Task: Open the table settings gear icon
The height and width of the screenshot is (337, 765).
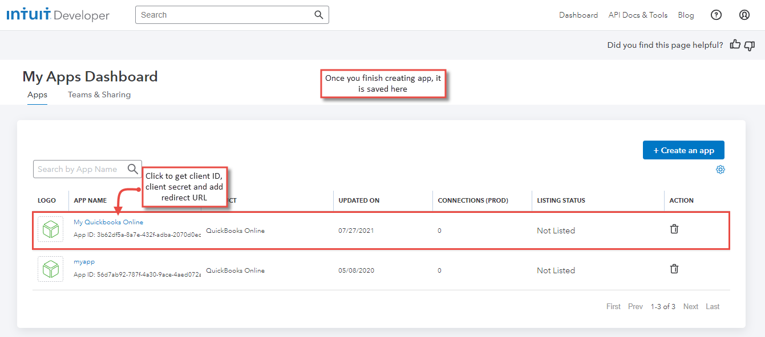Action: tap(721, 170)
